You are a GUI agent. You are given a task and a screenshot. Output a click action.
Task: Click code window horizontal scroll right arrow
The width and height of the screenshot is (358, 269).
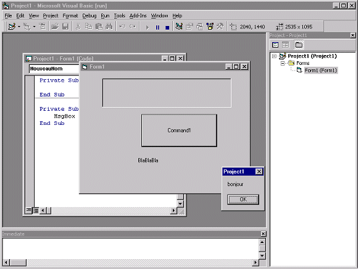click(x=173, y=210)
